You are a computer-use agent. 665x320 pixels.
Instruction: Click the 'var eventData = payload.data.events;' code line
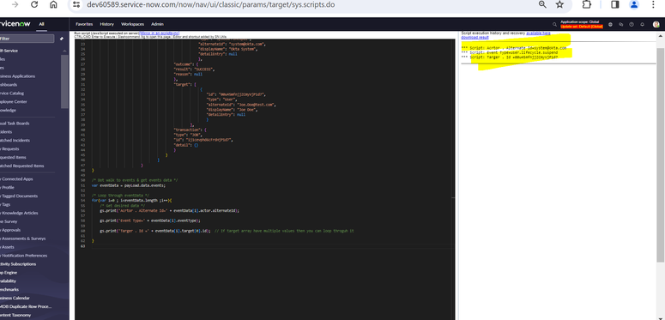click(x=129, y=185)
